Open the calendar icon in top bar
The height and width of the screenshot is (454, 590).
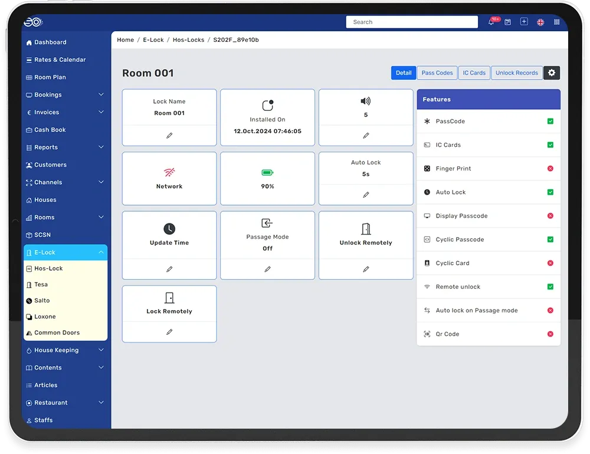tap(507, 22)
